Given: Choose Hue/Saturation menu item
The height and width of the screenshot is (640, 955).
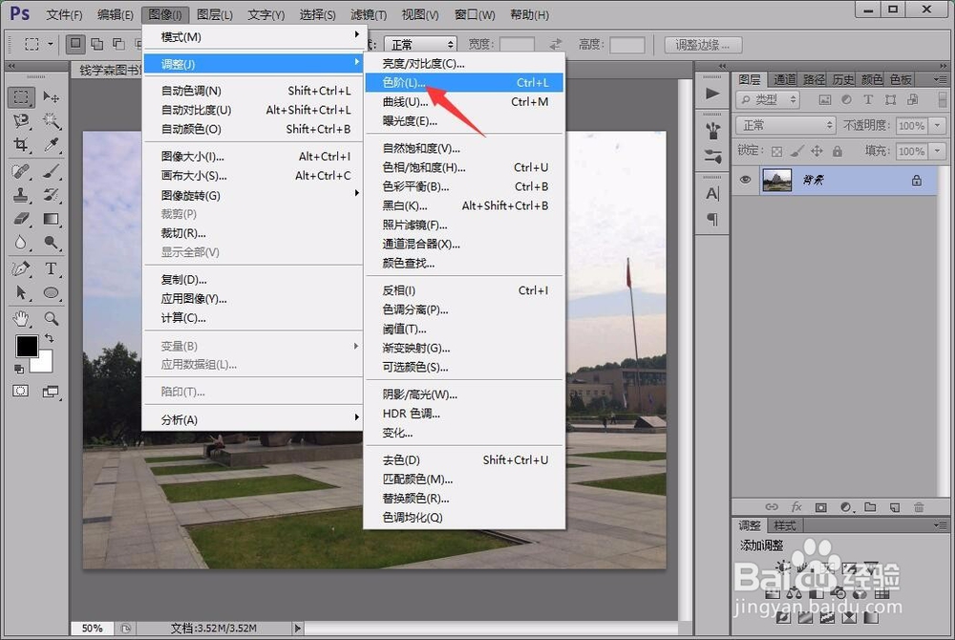Looking at the screenshot, I should point(465,167).
